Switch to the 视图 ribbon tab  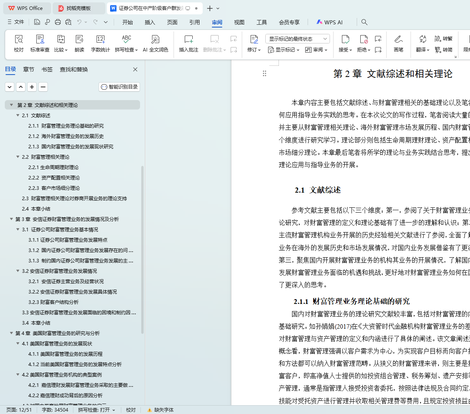click(x=239, y=22)
